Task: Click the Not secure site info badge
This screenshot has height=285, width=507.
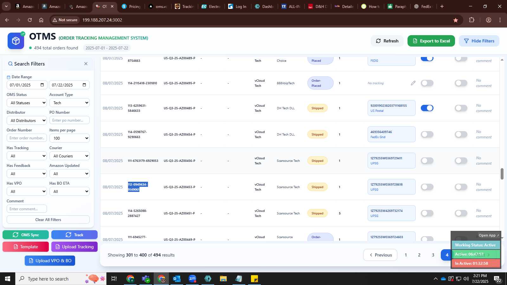Action: click(x=65, y=20)
